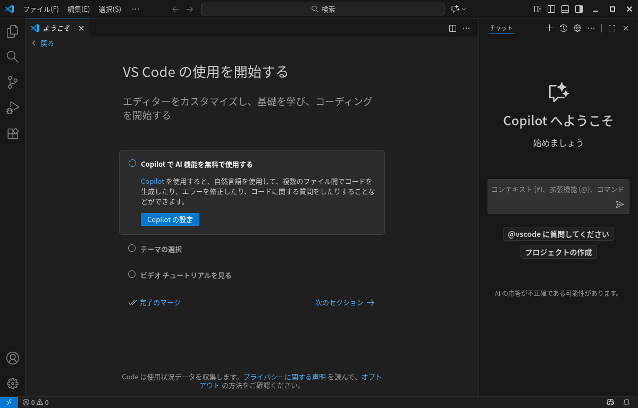
Task: Select the ビデオ チュートリアルを見る step radio
Action: 132,274
